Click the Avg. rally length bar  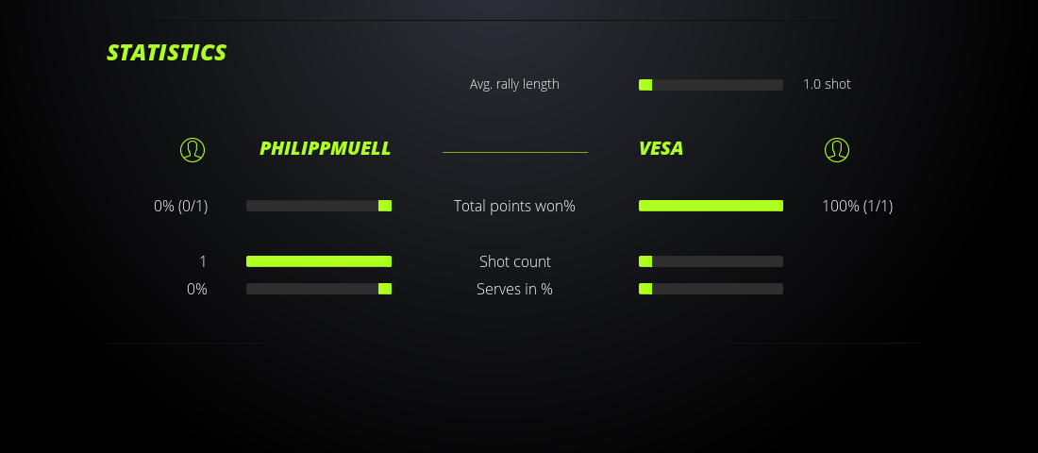(711, 85)
